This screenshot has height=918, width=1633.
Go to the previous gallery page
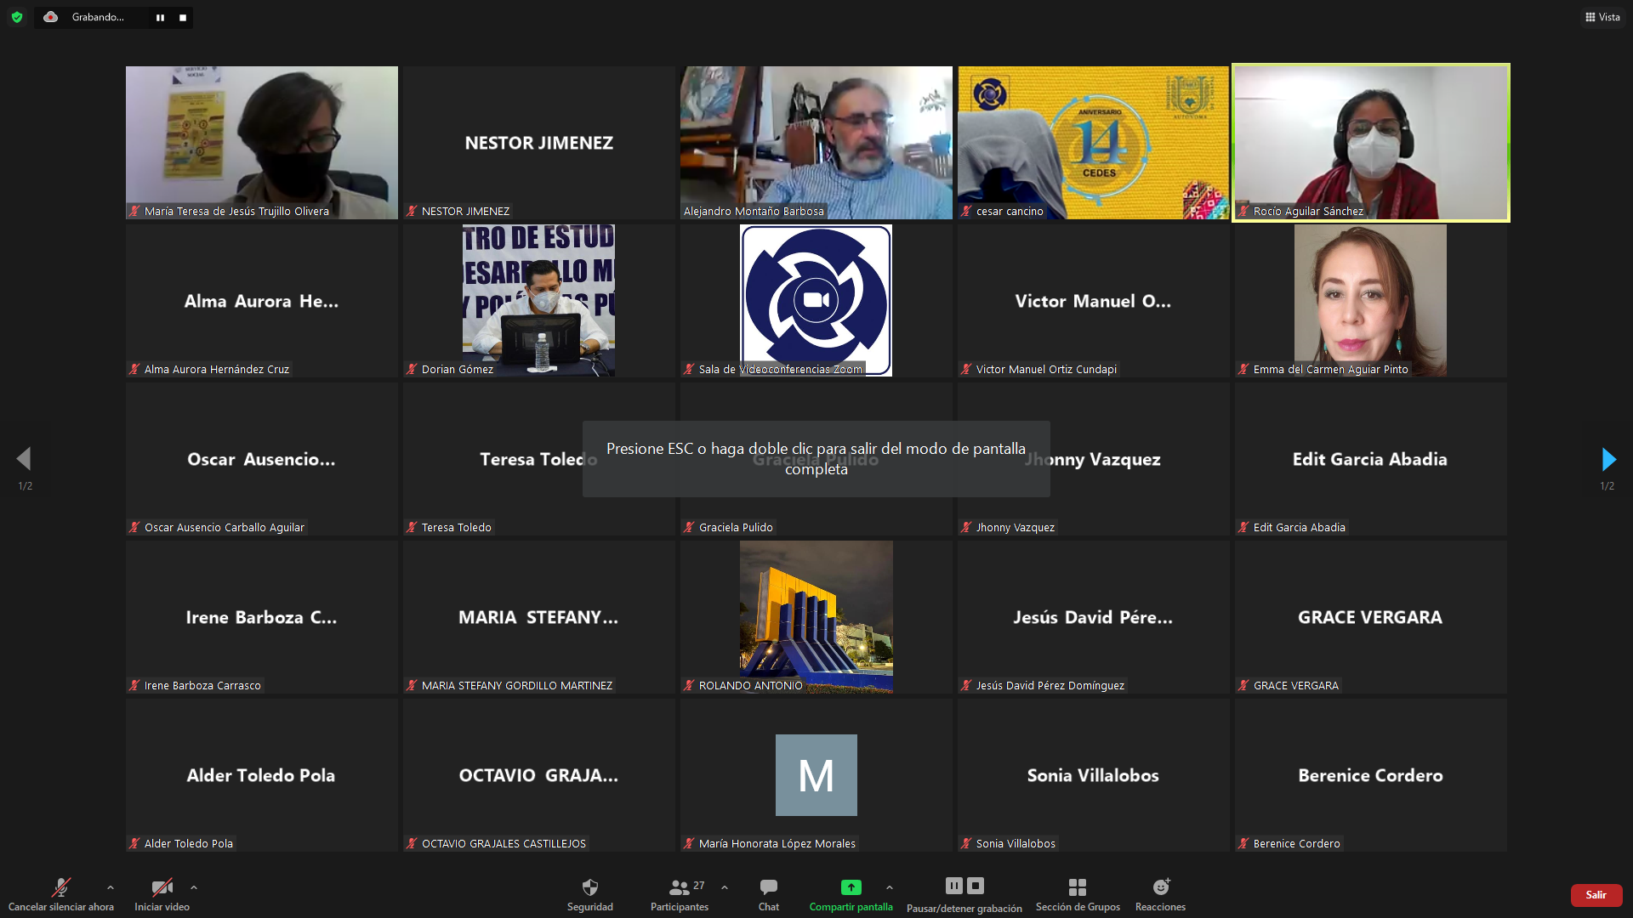(24, 459)
